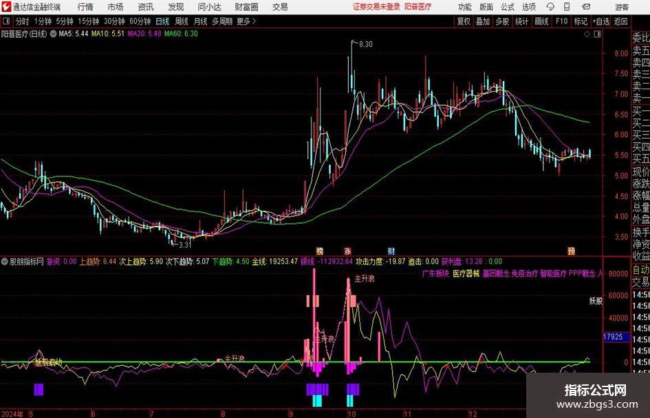Screen dimensions: 650x418
Task: Expand the 更多 more periods dropdown
Action: pyautogui.click(x=246, y=21)
